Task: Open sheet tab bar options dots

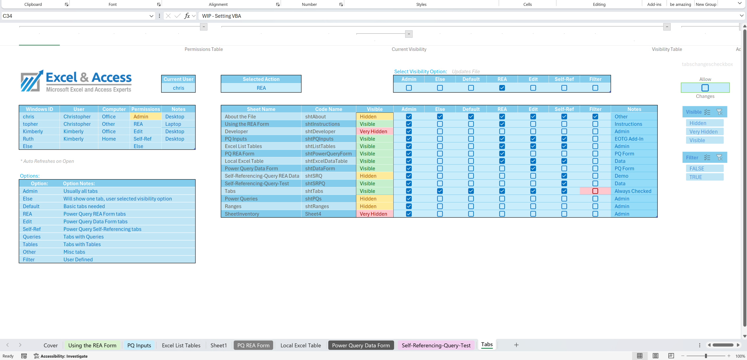Action: tap(699, 345)
